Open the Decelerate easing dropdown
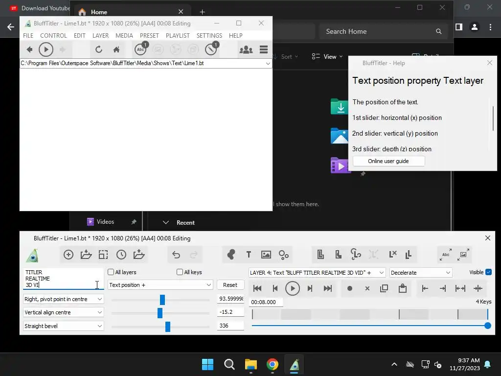 421,273
